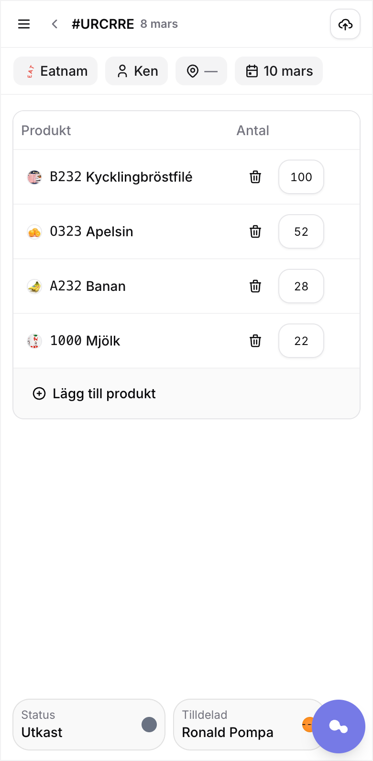Edit the Apelsin quantity field
This screenshot has width=373, height=761.
click(x=301, y=231)
